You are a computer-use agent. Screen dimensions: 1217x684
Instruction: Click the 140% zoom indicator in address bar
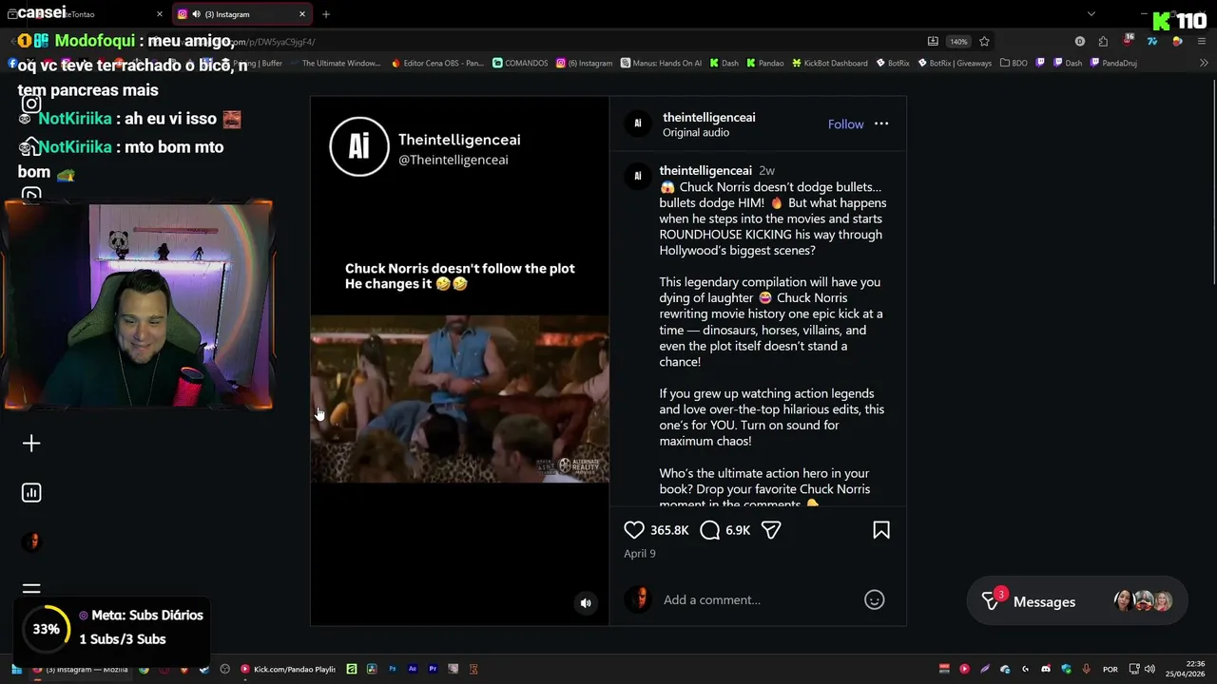pyautogui.click(x=958, y=42)
